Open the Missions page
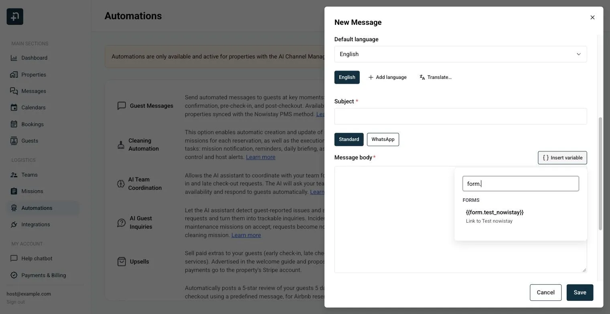Screen dimensions: 610x314 click(x=32, y=191)
